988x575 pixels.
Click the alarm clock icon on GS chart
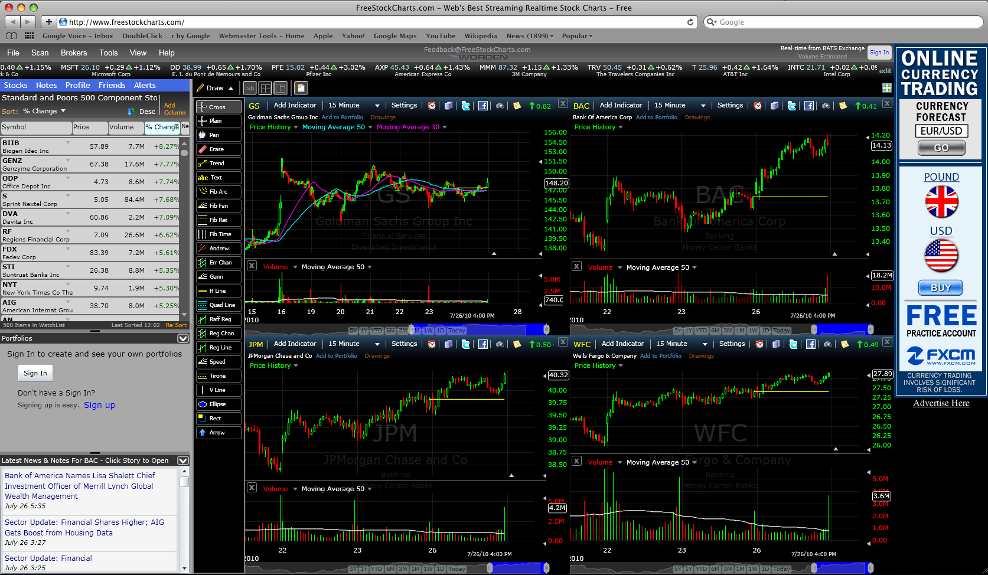point(432,106)
